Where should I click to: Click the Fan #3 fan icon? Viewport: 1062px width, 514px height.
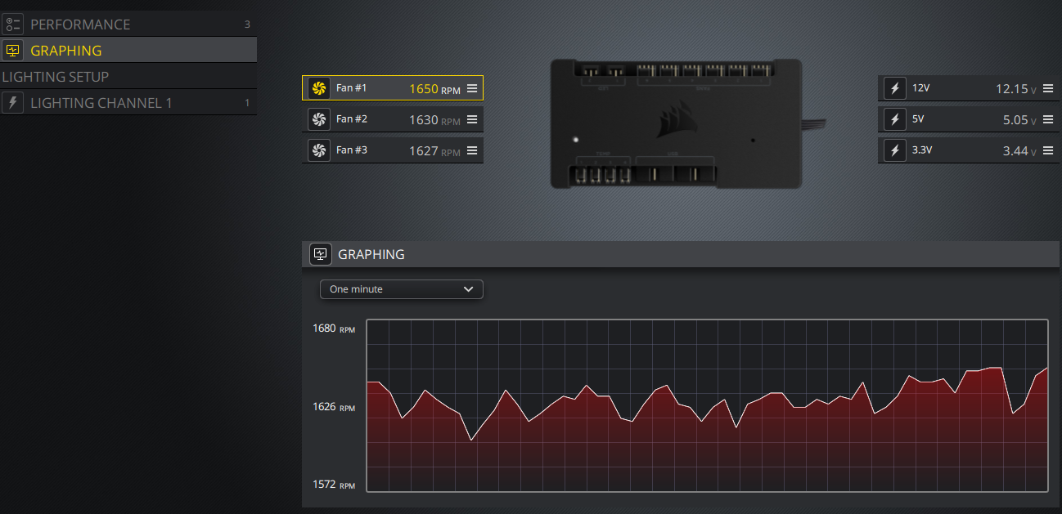click(318, 150)
